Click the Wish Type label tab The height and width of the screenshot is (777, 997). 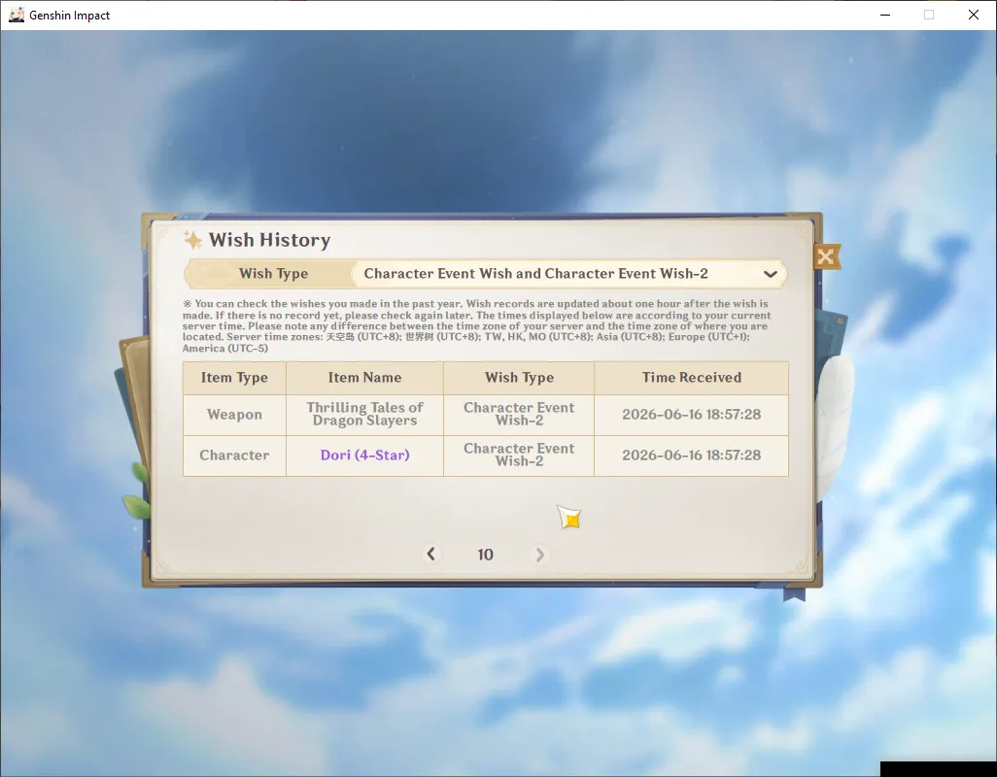[x=273, y=274]
